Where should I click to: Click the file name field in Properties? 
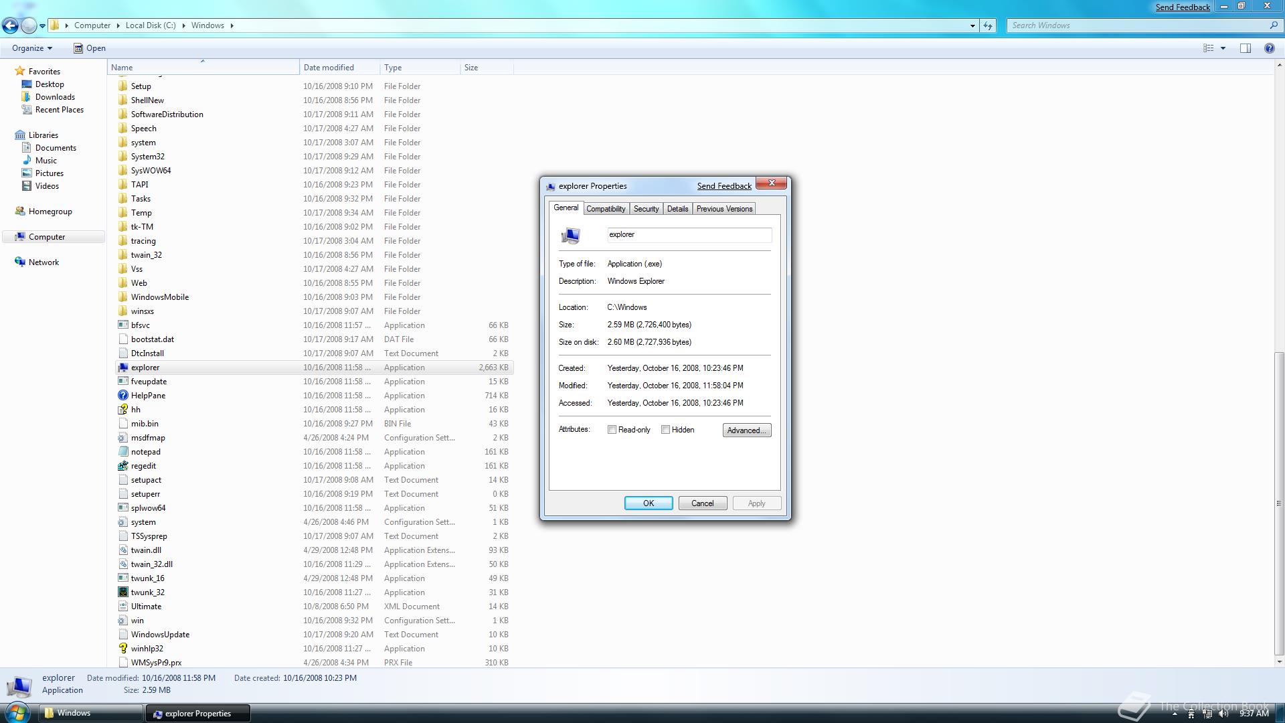coord(689,235)
